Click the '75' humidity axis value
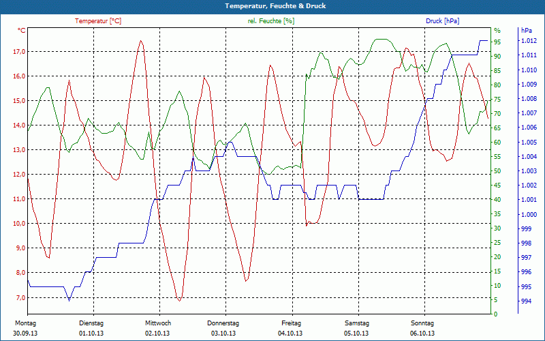The width and height of the screenshot is (545, 341). [497, 99]
